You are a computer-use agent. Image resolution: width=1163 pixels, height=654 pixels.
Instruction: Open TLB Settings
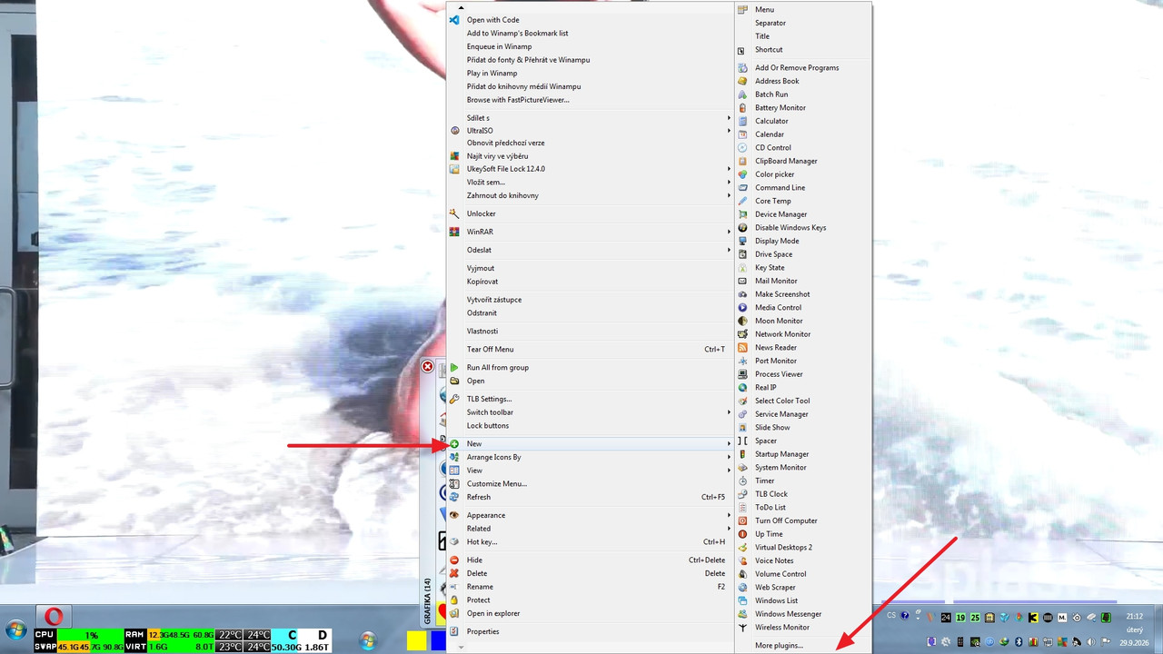click(x=590, y=399)
